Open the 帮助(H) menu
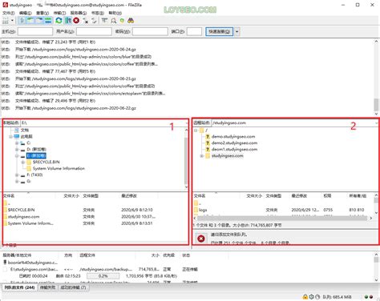 tap(115, 13)
